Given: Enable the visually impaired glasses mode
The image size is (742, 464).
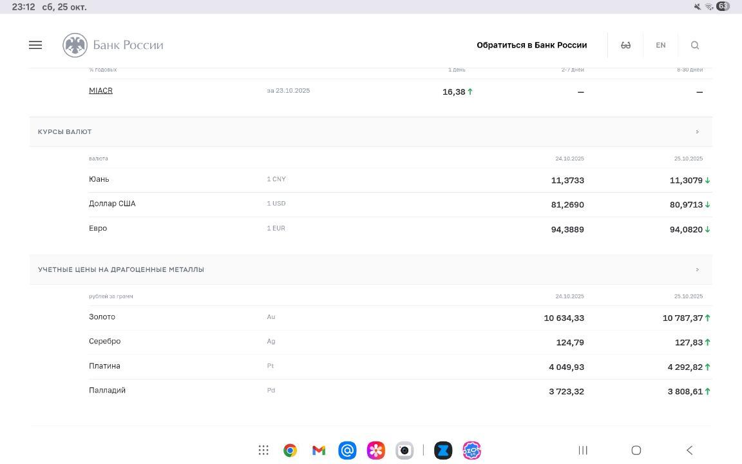Looking at the screenshot, I should (x=625, y=45).
